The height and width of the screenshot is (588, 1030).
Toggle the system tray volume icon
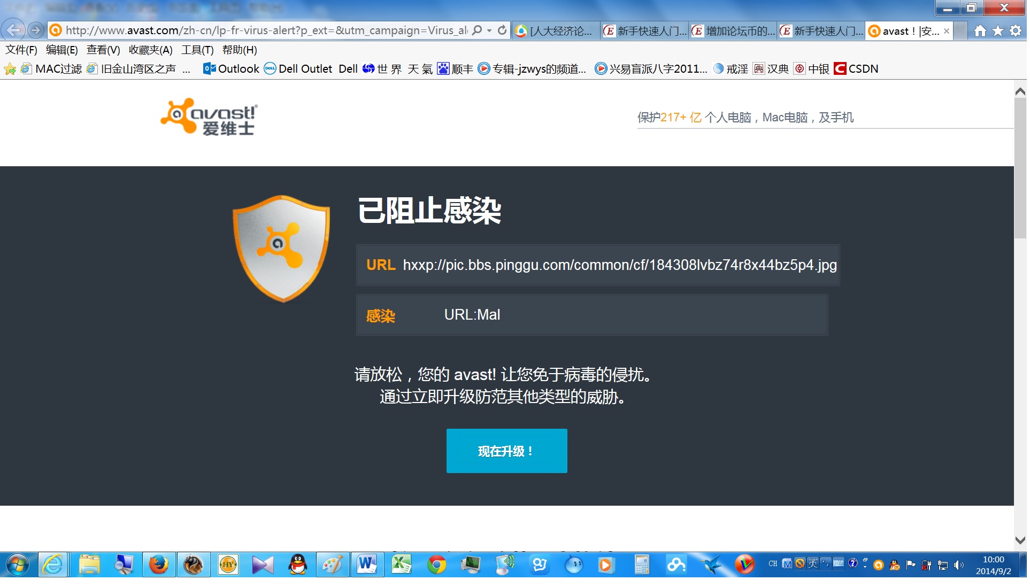[958, 564]
